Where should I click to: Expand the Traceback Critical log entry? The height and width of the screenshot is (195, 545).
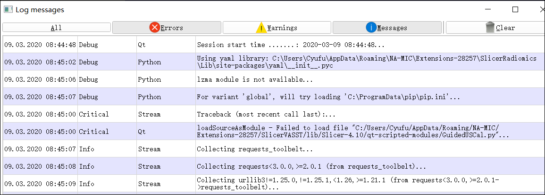click(x=274, y=114)
